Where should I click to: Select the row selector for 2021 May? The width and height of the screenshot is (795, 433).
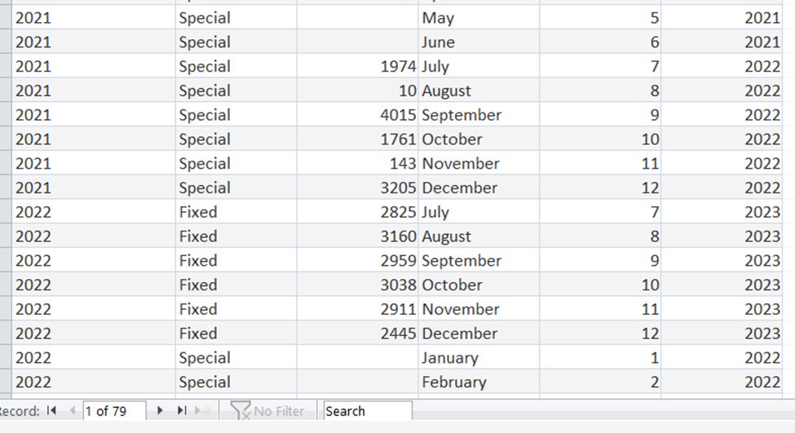[6, 18]
